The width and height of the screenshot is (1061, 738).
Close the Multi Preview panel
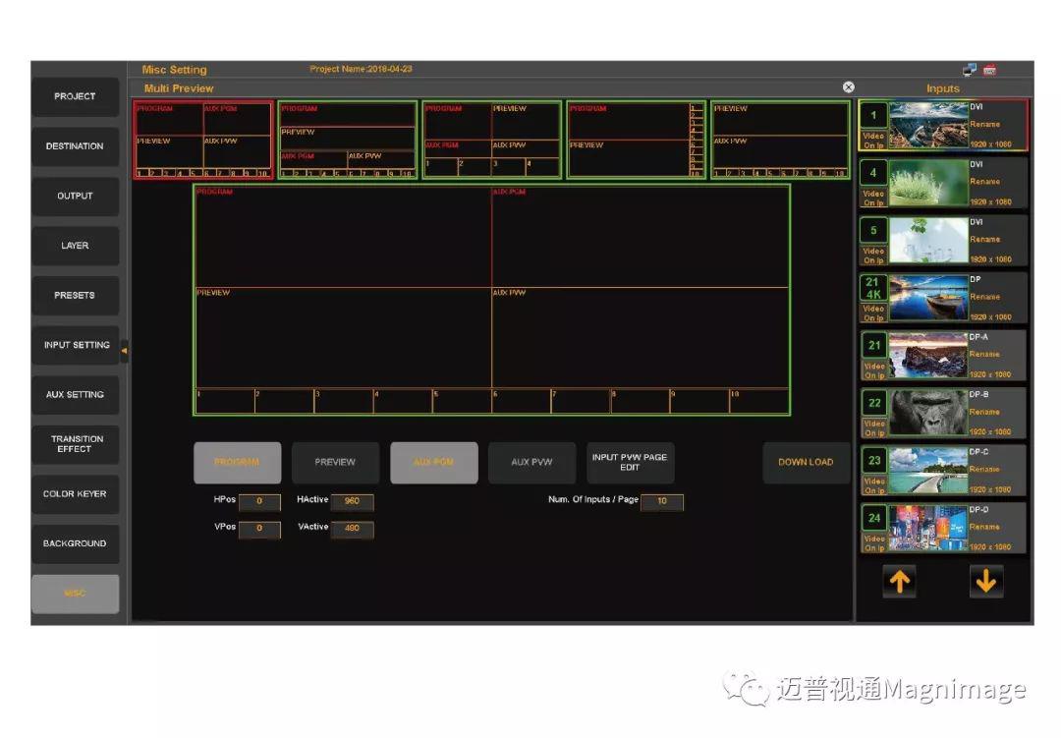pyautogui.click(x=849, y=87)
